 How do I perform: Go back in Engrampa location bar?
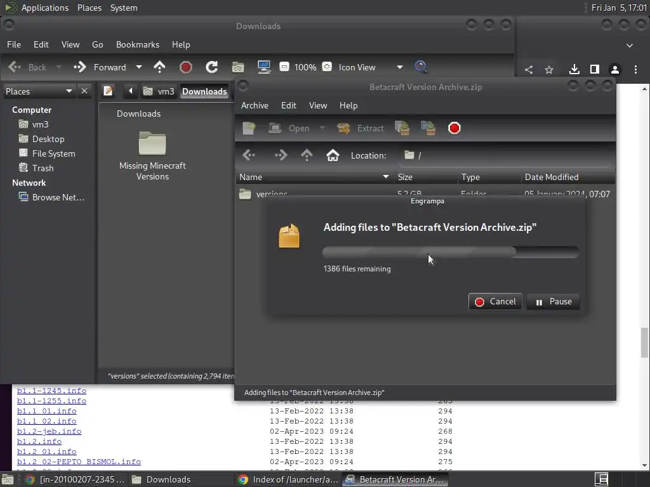click(x=249, y=155)
